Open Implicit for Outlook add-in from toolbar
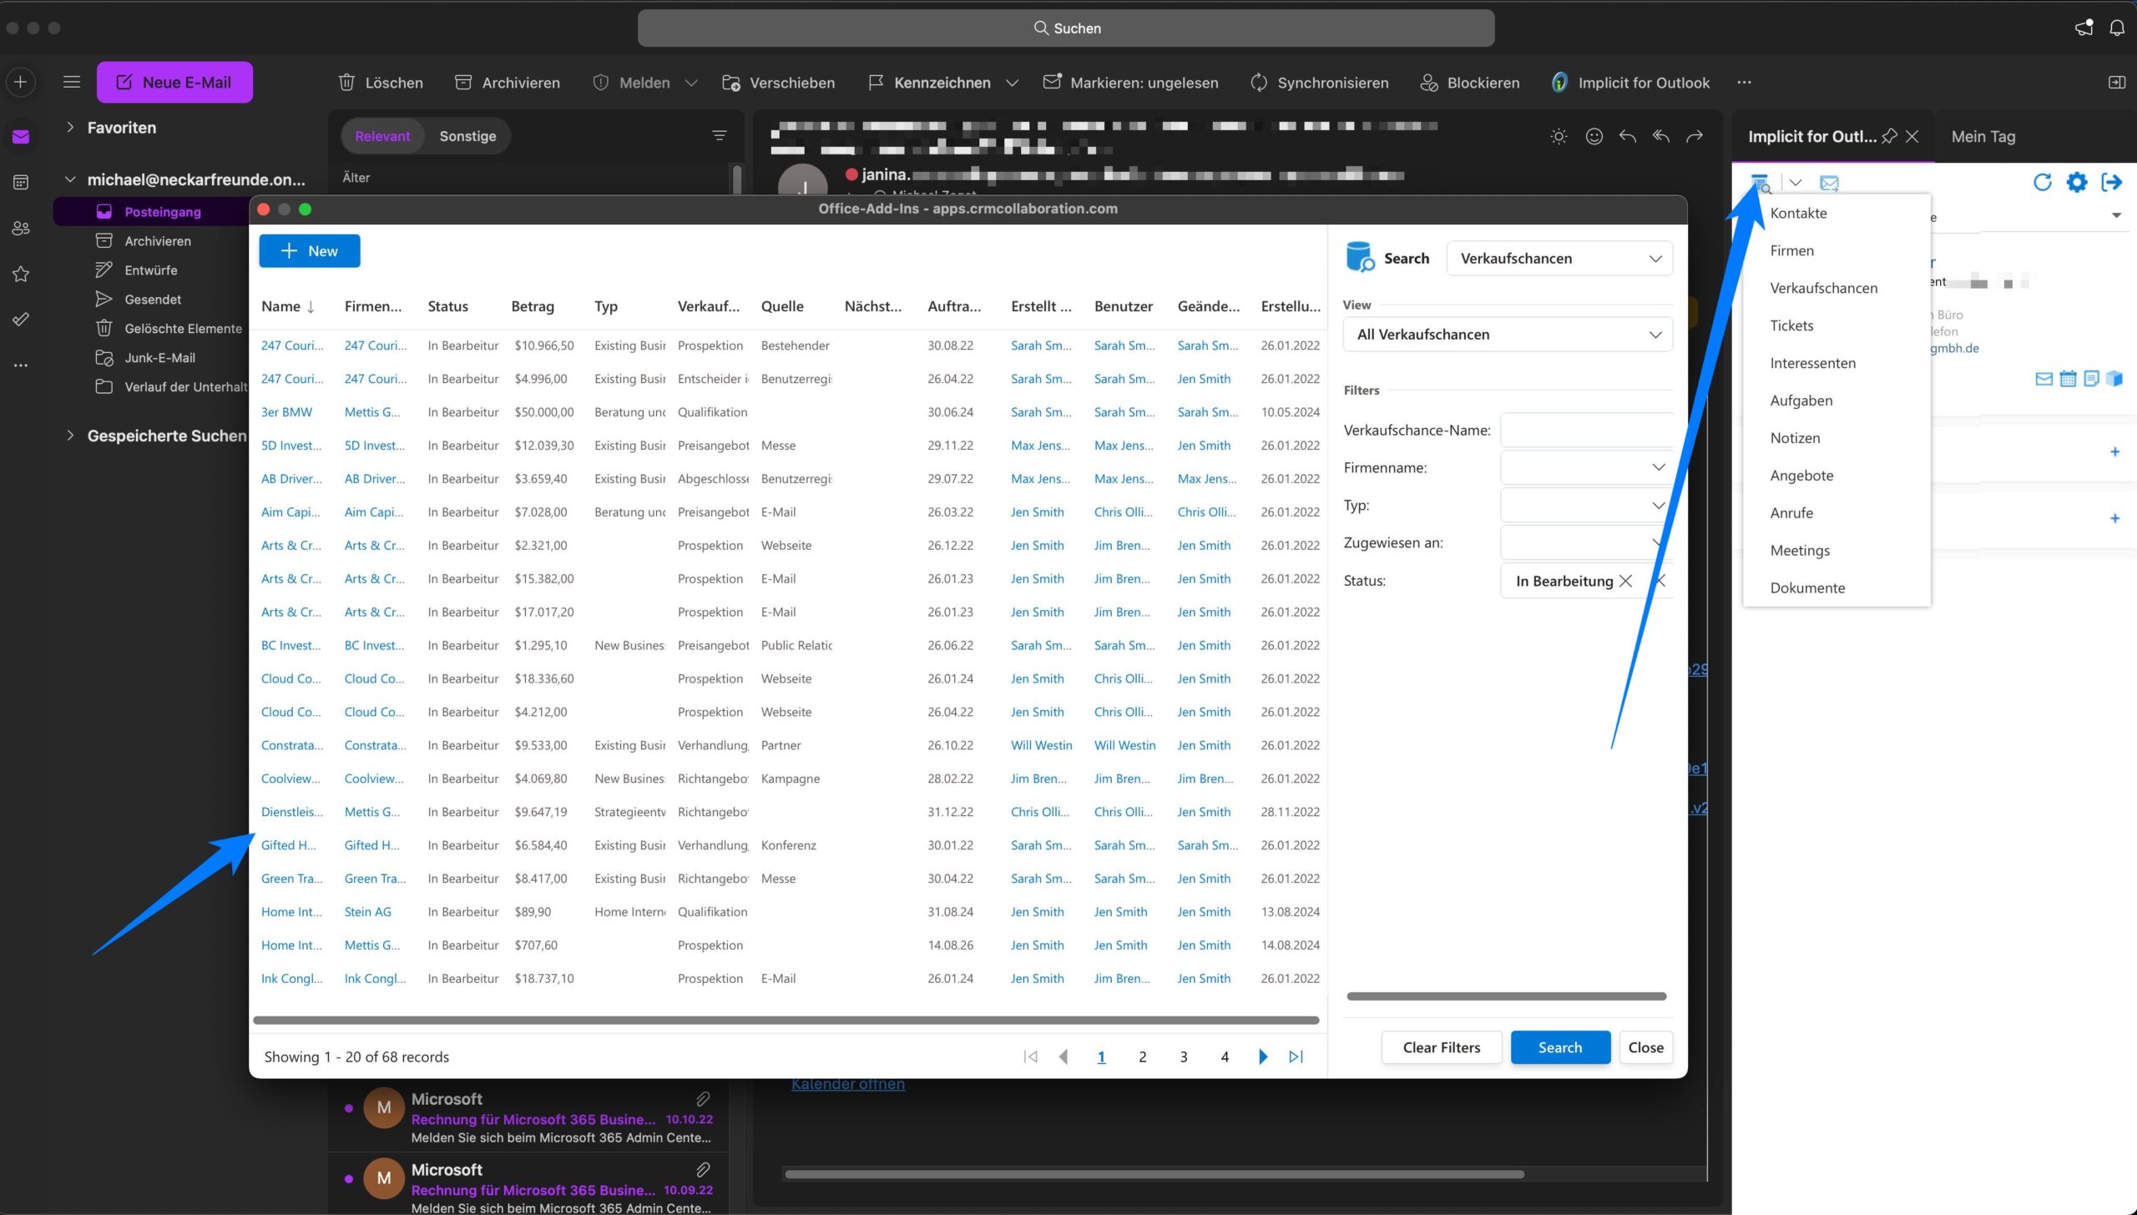This screenshot has width=2137, height=1215. (1629, 83)
